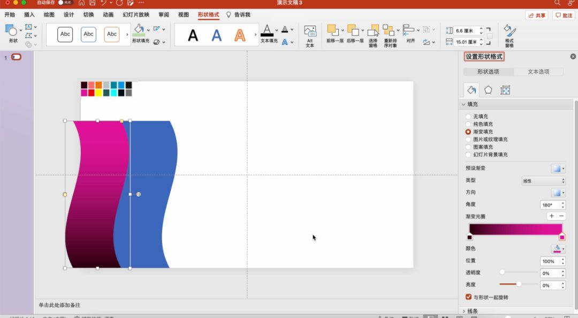Click the 形状填充 (Shape Fill) paint bucket

click(139, 30)
